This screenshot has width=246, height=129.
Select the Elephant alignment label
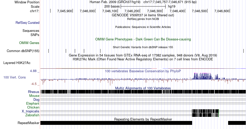point(33,103)
